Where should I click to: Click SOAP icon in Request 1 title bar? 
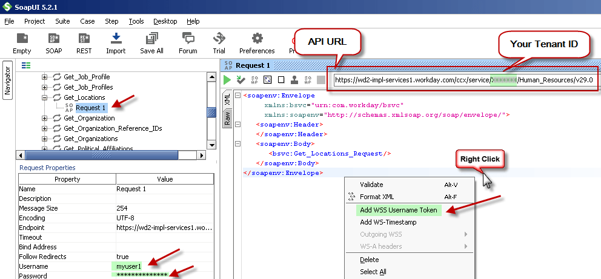point(228,65)
